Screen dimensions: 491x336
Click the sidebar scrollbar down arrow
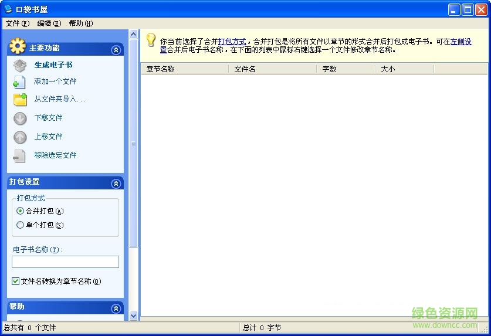click(x=133, y=315)
